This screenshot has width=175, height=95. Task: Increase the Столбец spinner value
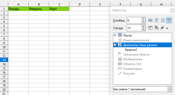coord(143,19)
